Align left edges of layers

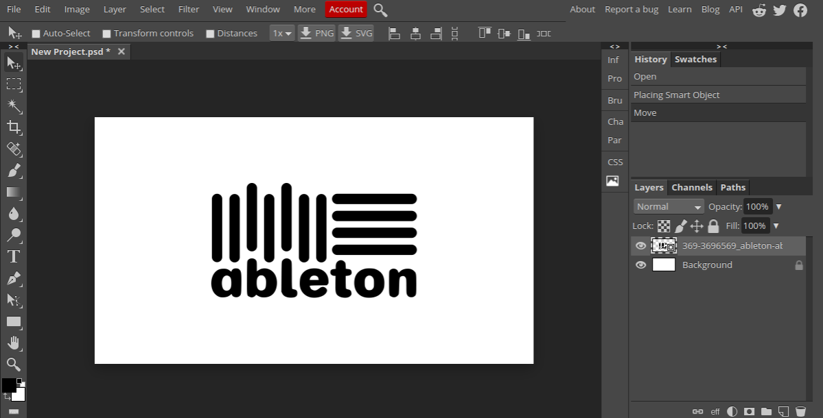394,34
